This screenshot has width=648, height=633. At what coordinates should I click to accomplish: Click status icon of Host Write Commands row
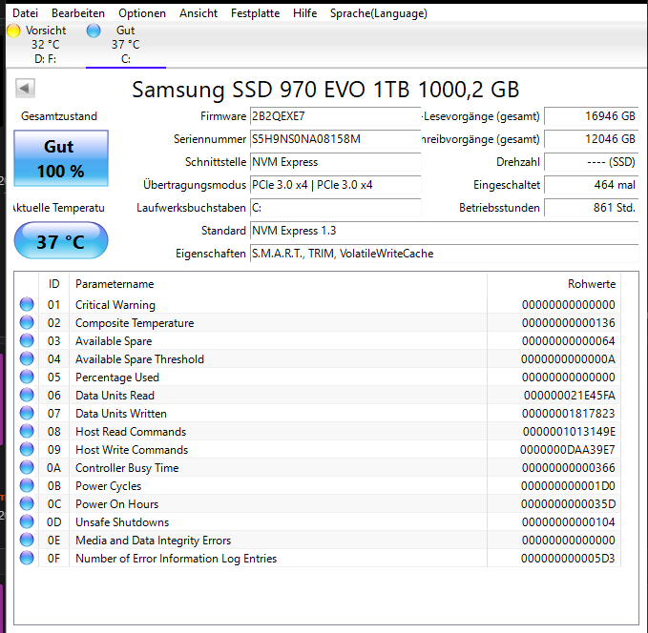pyautogui.click(x=27, y=450)
